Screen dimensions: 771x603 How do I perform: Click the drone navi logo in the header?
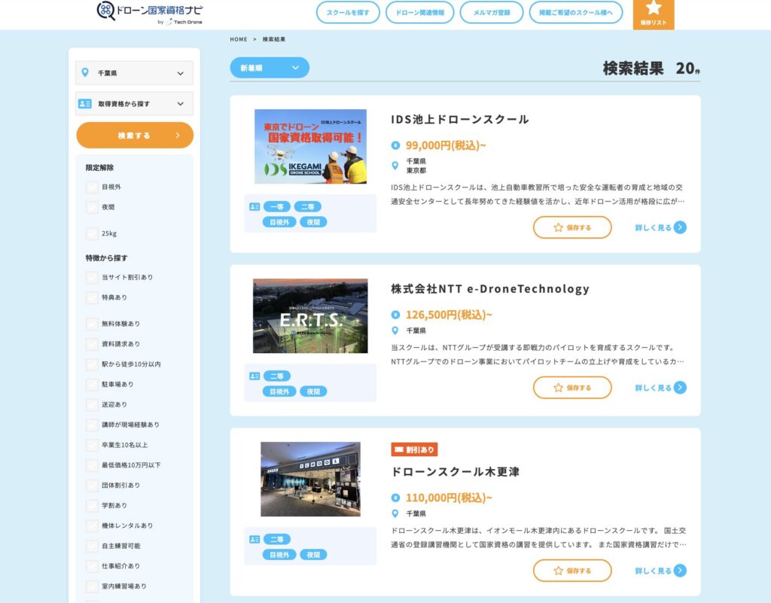pos(149,12)
